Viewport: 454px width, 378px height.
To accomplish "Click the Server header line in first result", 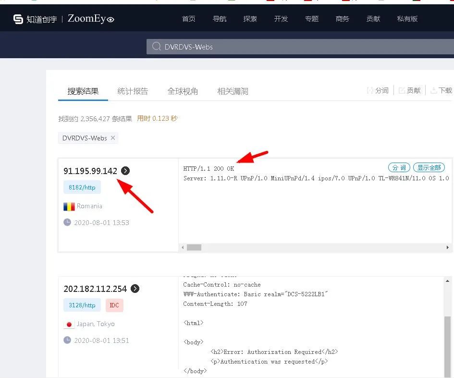I will tap(316, 178).
